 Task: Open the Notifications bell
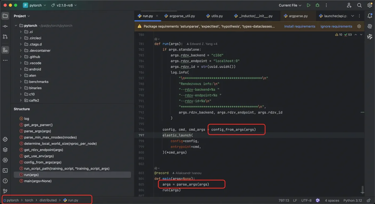(x=370, y=16)
